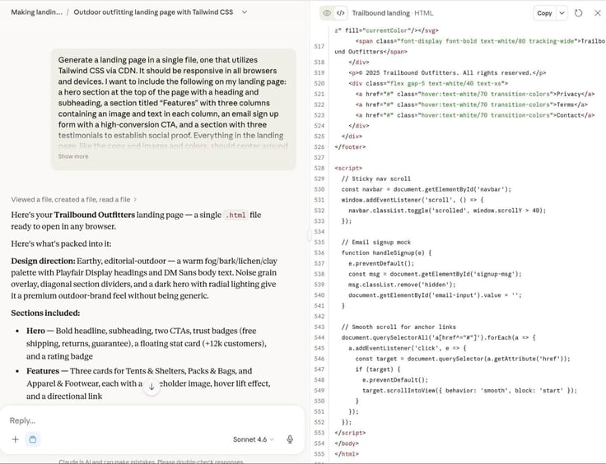Open the Copy options dropdown arrow
The width and height of the screenshot is (606, 464).
(x=562, y=13)
